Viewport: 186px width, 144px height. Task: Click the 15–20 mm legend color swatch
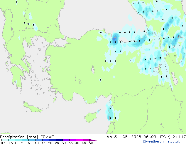click(45, 140)
